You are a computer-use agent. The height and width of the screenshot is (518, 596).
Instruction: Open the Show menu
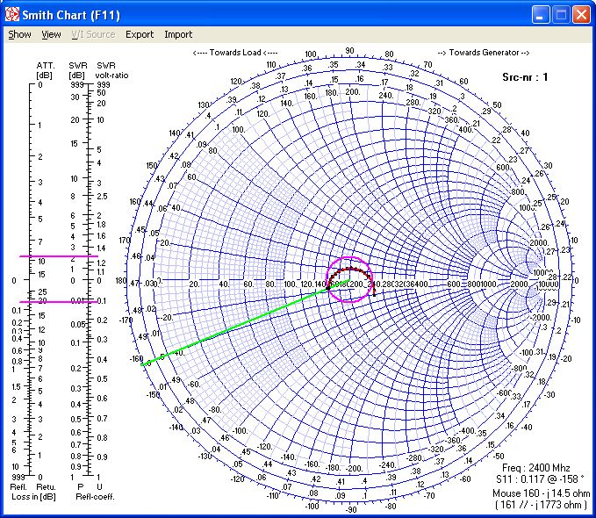click(x=19, y=35)
